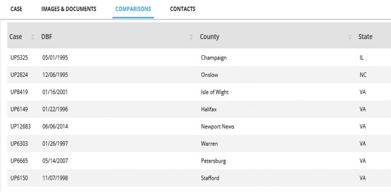Switch to the IMAGES & DOCUMENTS tab

coord(69,9)
